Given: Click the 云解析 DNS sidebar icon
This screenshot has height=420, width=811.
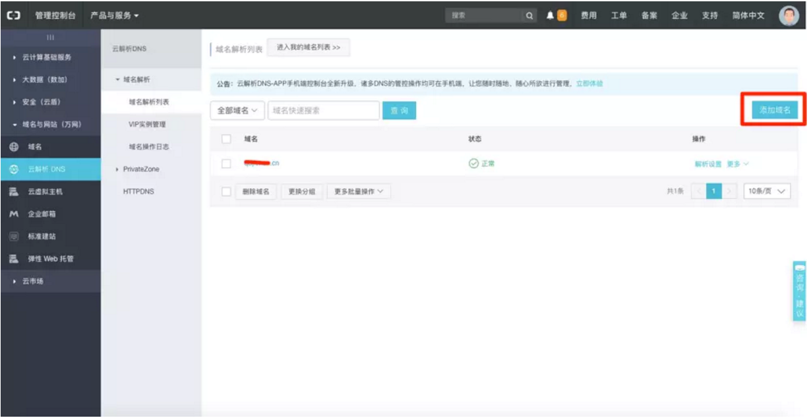Looking at the screenshot, I should coord(14,169).
